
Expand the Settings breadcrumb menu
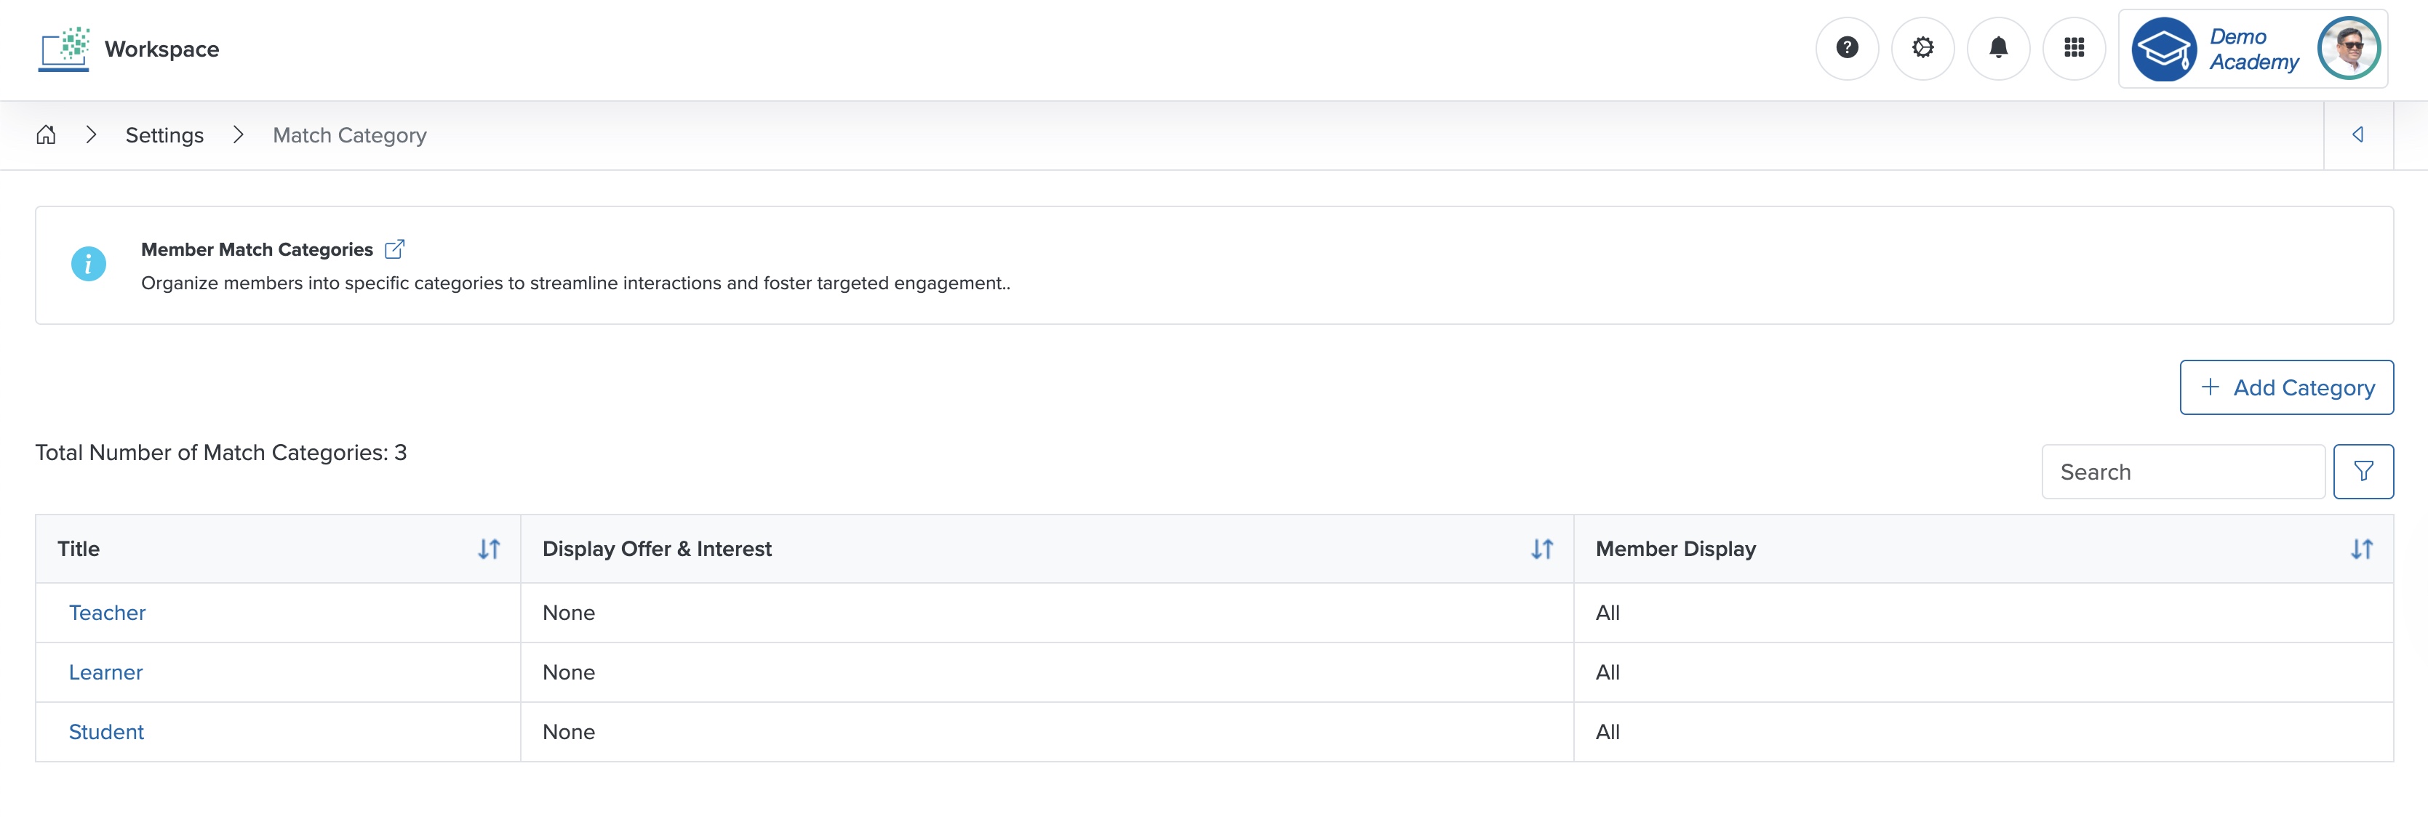pos(165,134)
